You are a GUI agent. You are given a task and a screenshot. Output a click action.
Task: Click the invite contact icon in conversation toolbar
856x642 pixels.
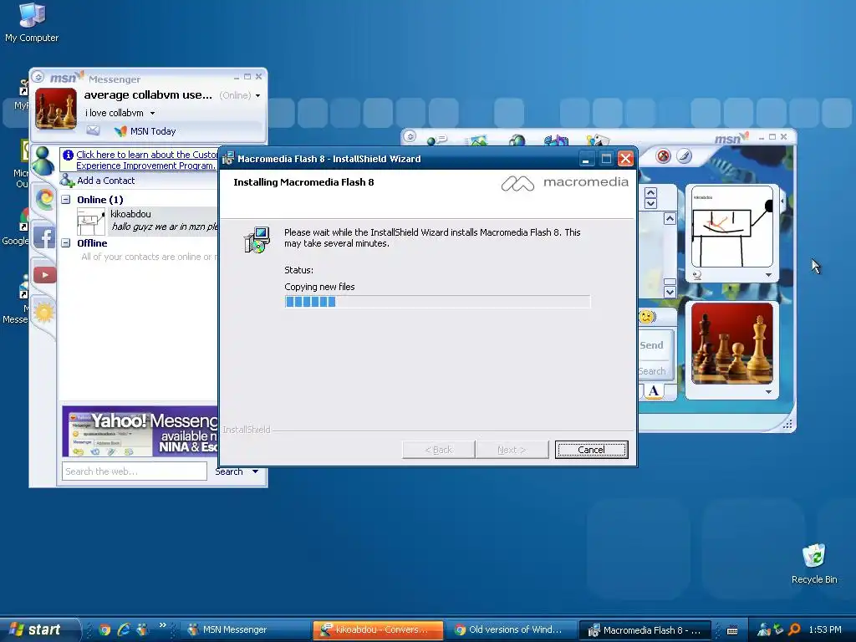tap(436, 140)
